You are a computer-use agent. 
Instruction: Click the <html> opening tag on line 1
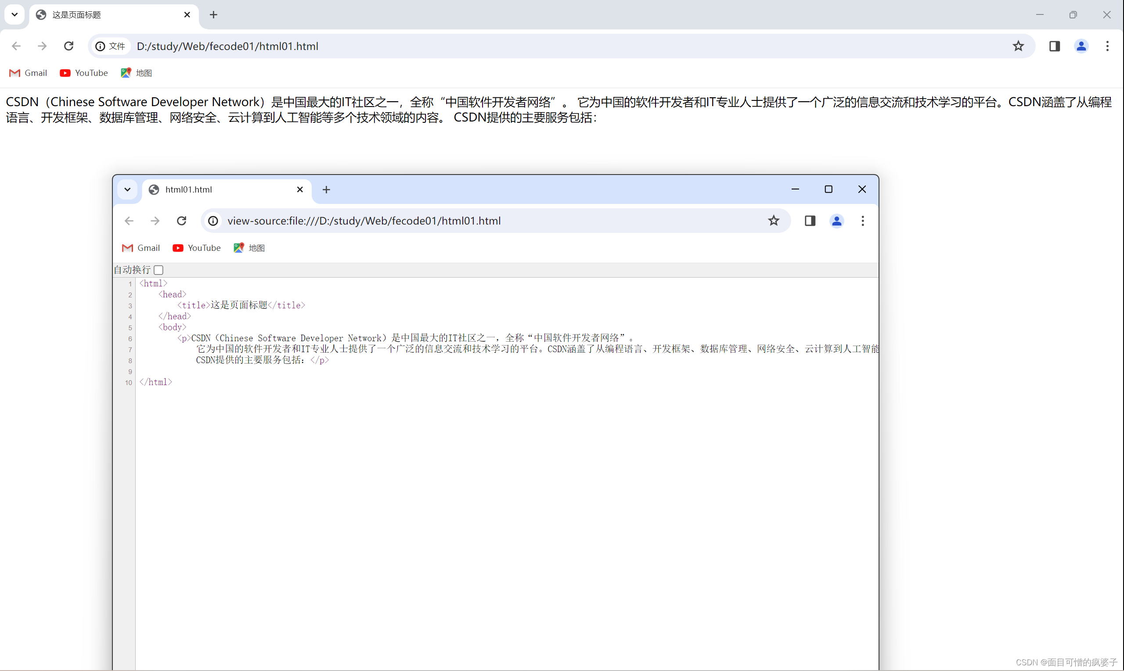154,283
